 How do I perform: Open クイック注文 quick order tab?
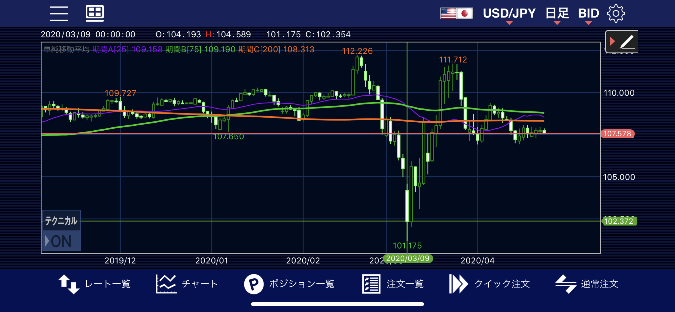point(489,284)
